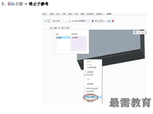This screenshot has height=114, width=153.
Task: Switch to the 注释 ribbon tab
Action: tap(64, 14)
